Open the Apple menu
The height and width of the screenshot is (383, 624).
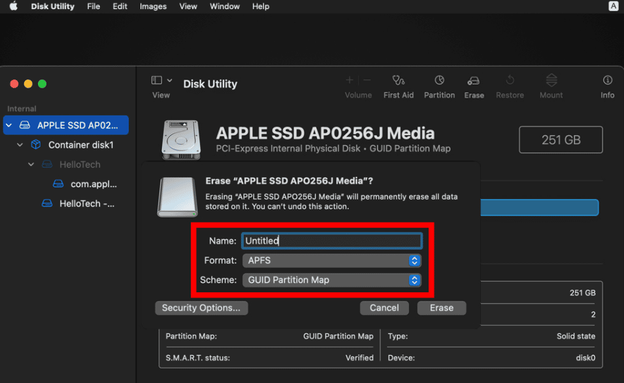[x=14, y=6]
